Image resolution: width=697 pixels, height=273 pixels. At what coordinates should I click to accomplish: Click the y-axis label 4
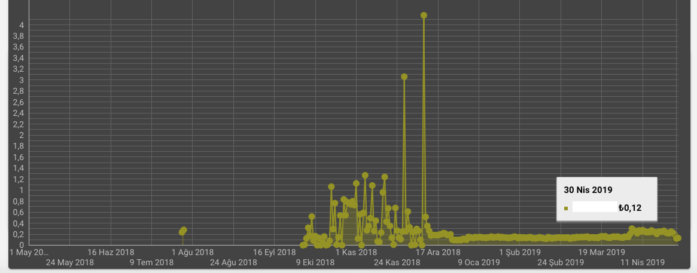(x=21, y=25)
